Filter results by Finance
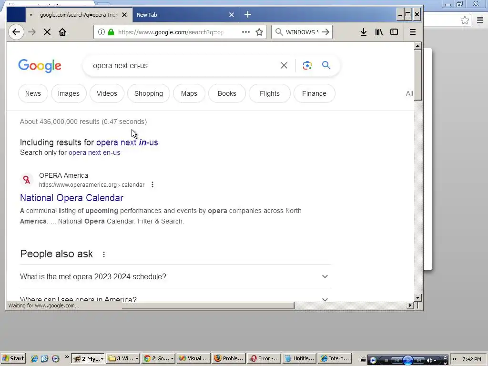 tap(314, 93)
